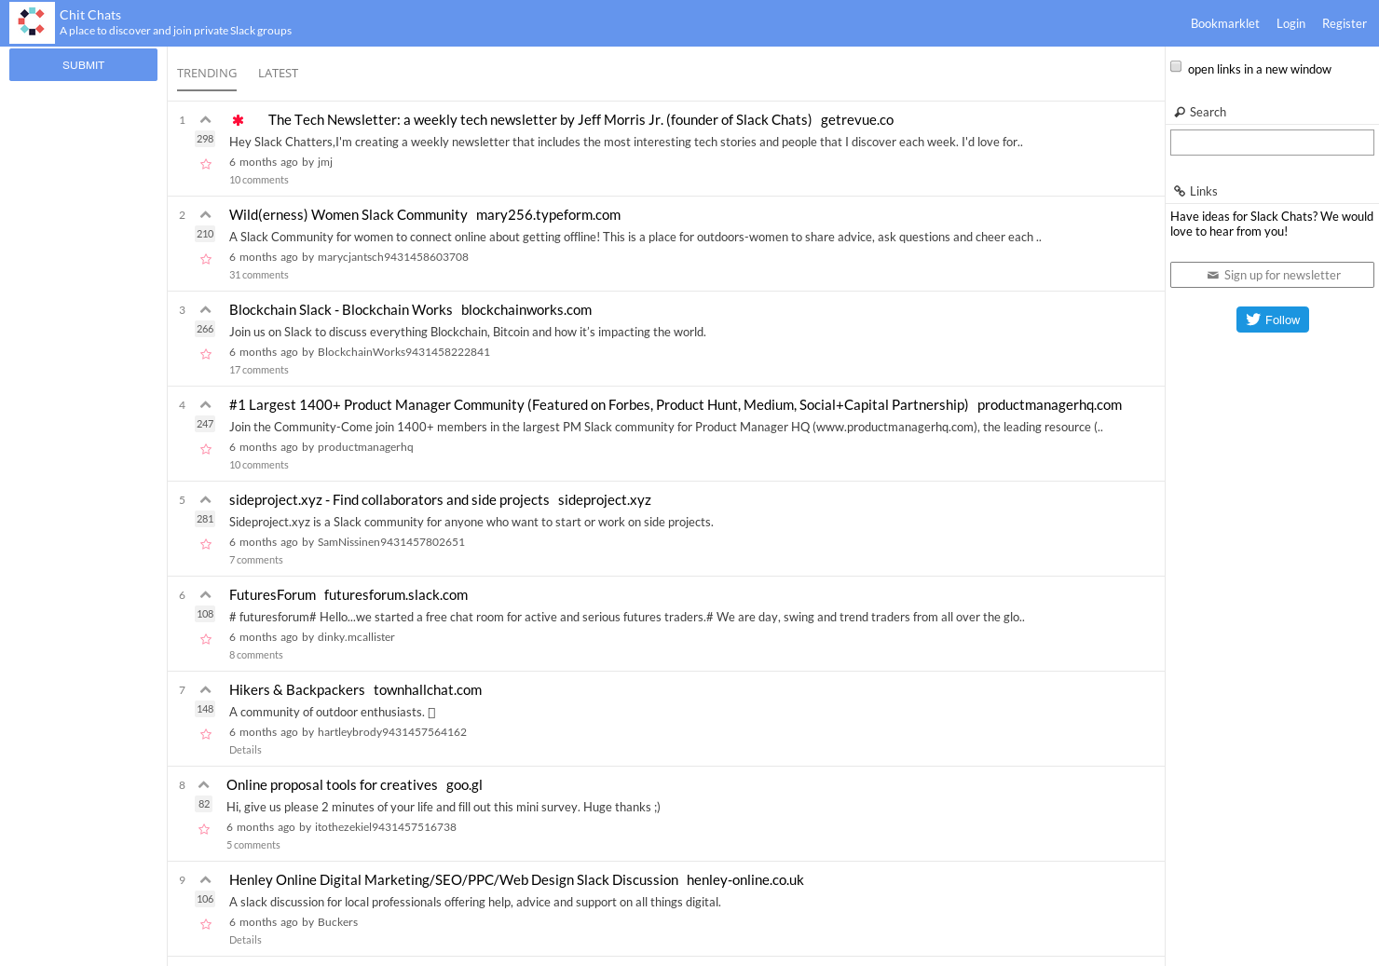
Task: Upvote the Product Manager Community post
Action: coord(205,404)
